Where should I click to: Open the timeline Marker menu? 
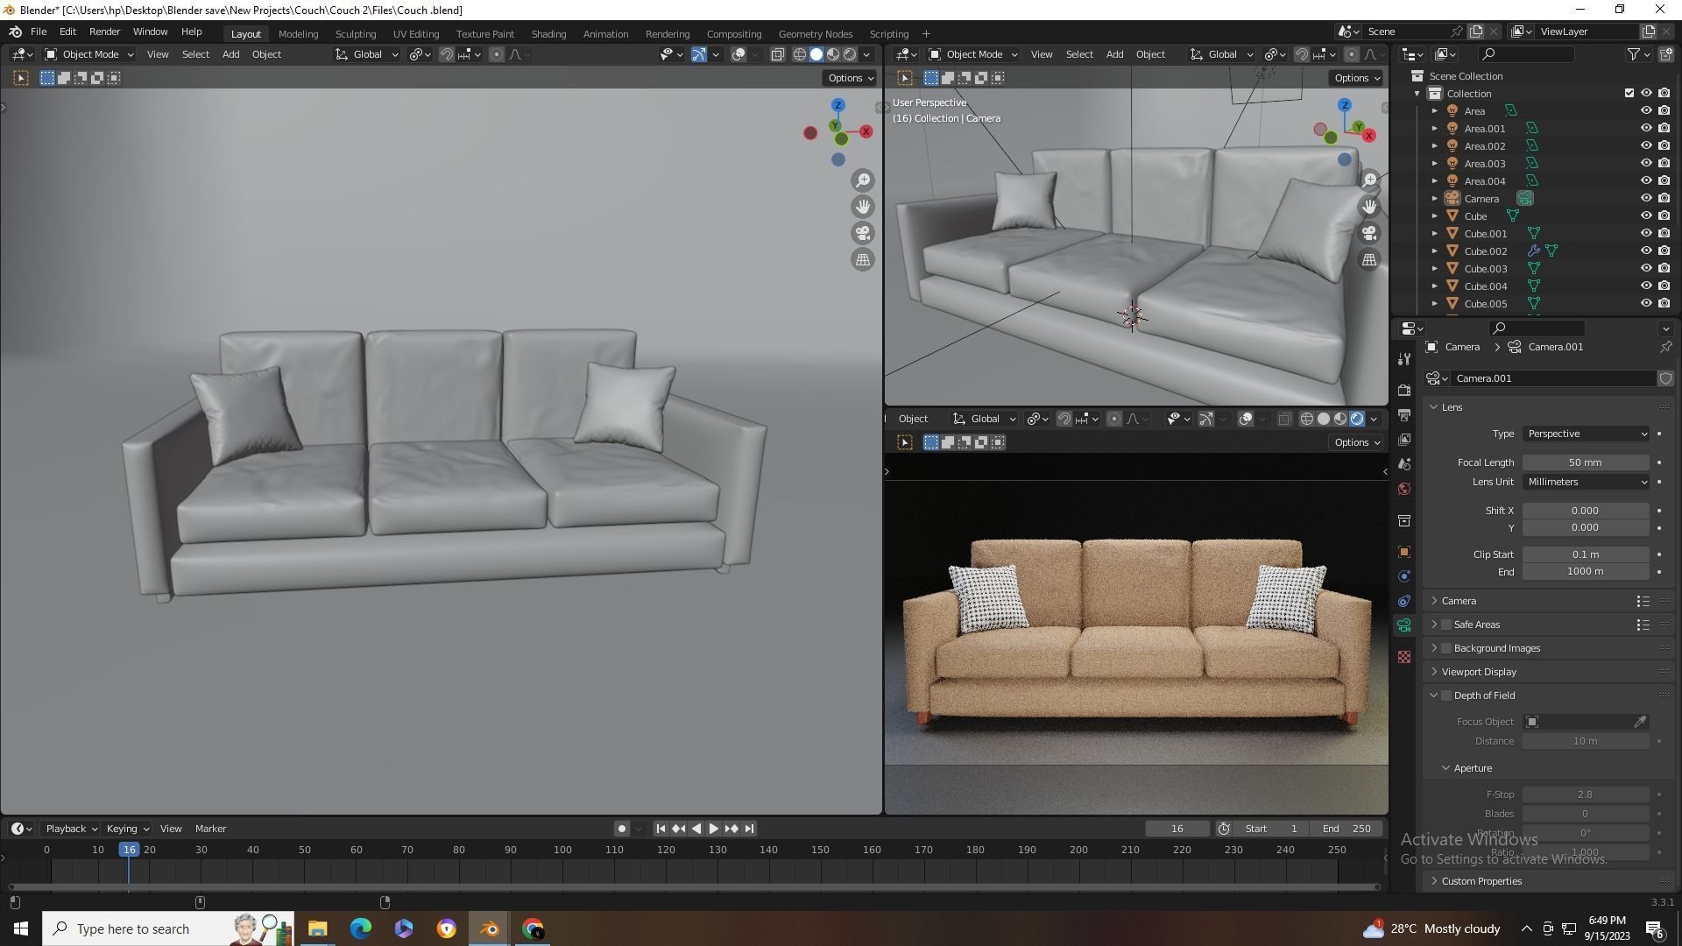point(210,829)
